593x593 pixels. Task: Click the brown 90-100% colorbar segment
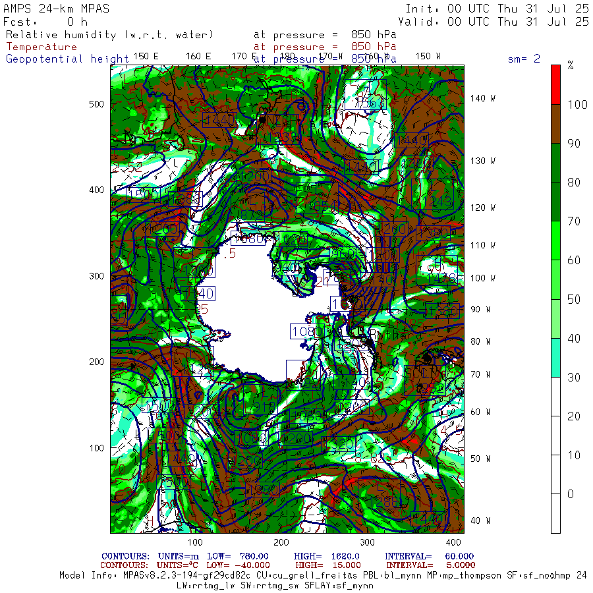pyautogui.click(x=555, y=124)
